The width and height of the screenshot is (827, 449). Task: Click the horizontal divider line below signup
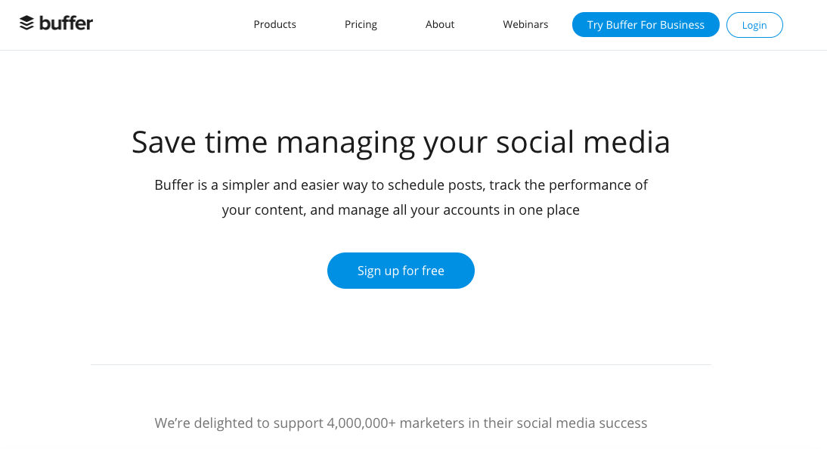coord(401,364)
